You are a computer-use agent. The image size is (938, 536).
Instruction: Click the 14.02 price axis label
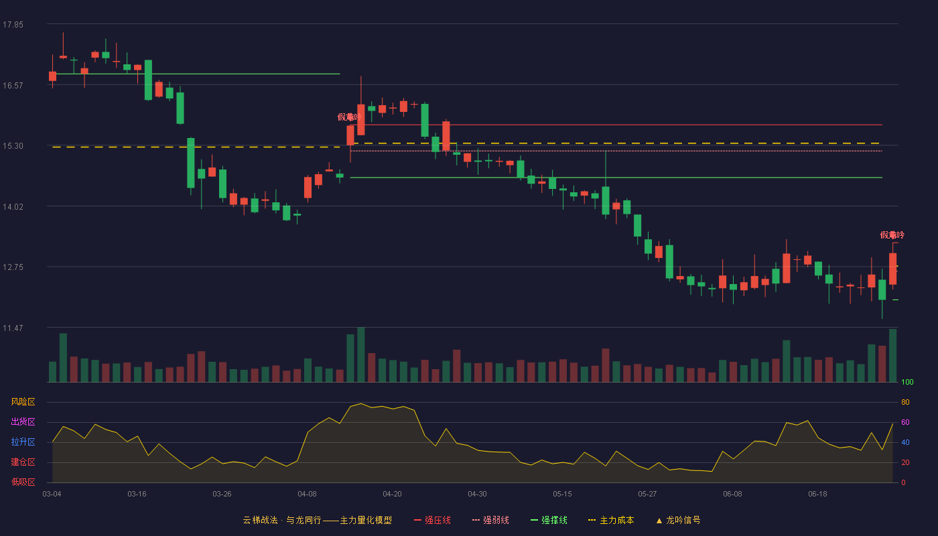pyautogui.click(x=13, y=207)
